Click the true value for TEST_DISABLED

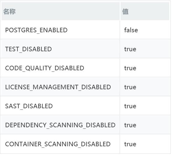130,49
